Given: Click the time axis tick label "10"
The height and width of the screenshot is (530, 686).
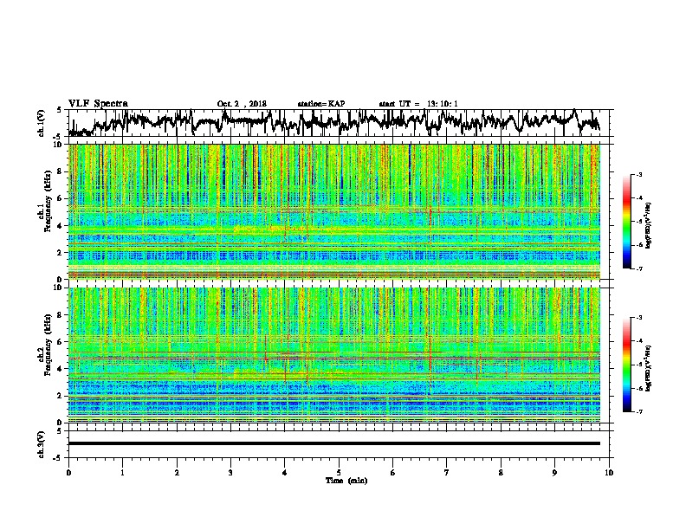Looking at the screenshot, I should (609, 473).
